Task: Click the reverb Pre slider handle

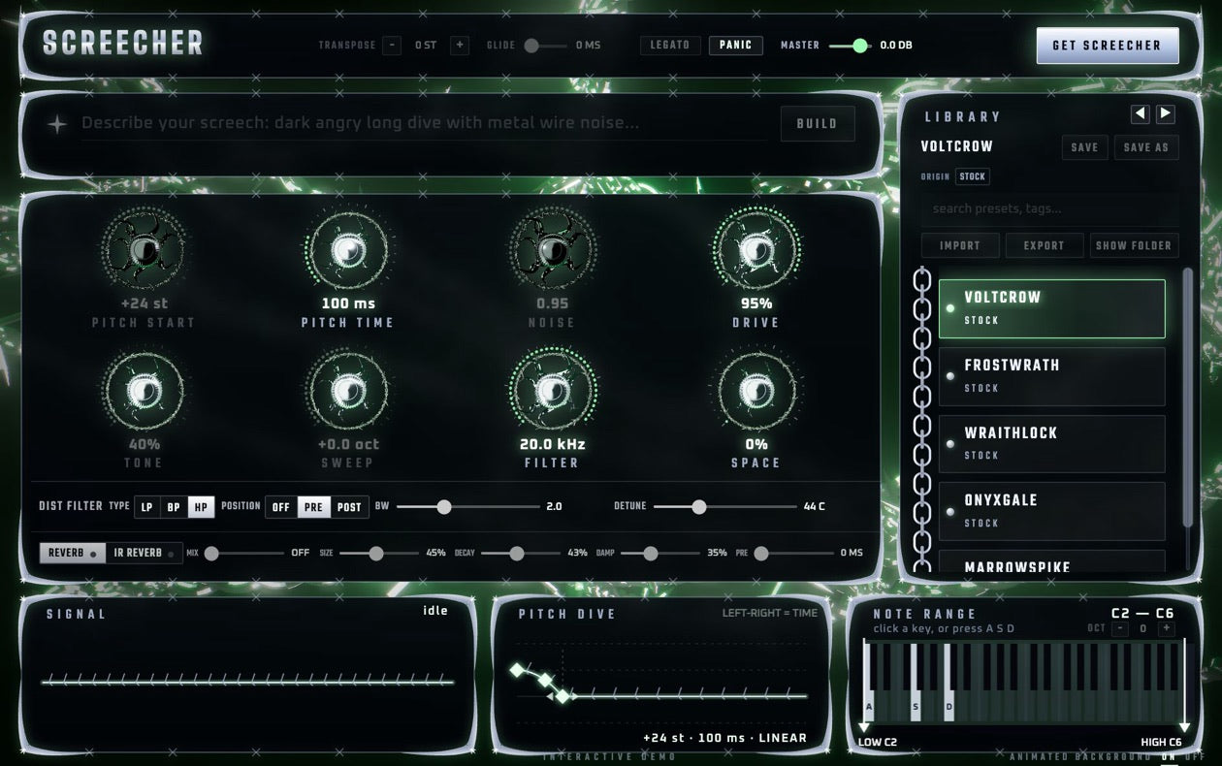Action: coord(761,553)
